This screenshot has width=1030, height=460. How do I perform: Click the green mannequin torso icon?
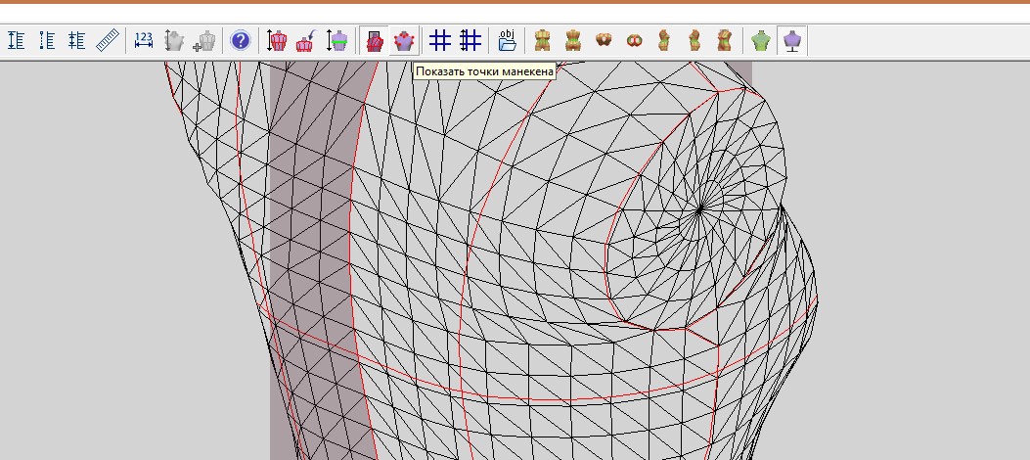(761, 41)
